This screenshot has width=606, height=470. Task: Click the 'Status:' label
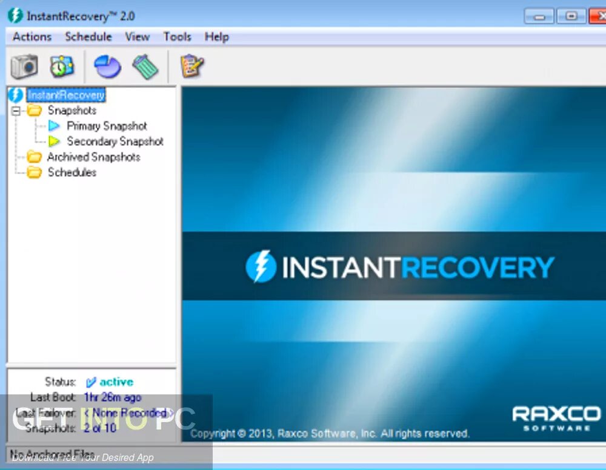[60, 382]
